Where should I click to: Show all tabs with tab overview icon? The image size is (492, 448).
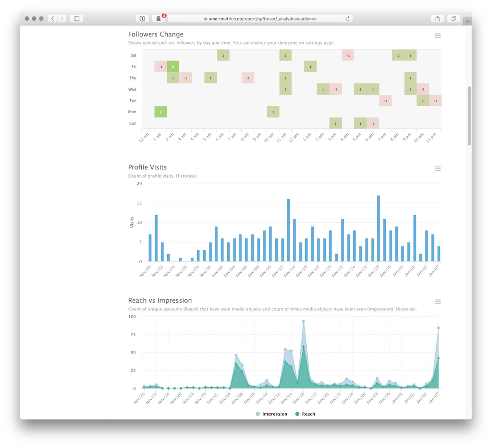(453, 18)
